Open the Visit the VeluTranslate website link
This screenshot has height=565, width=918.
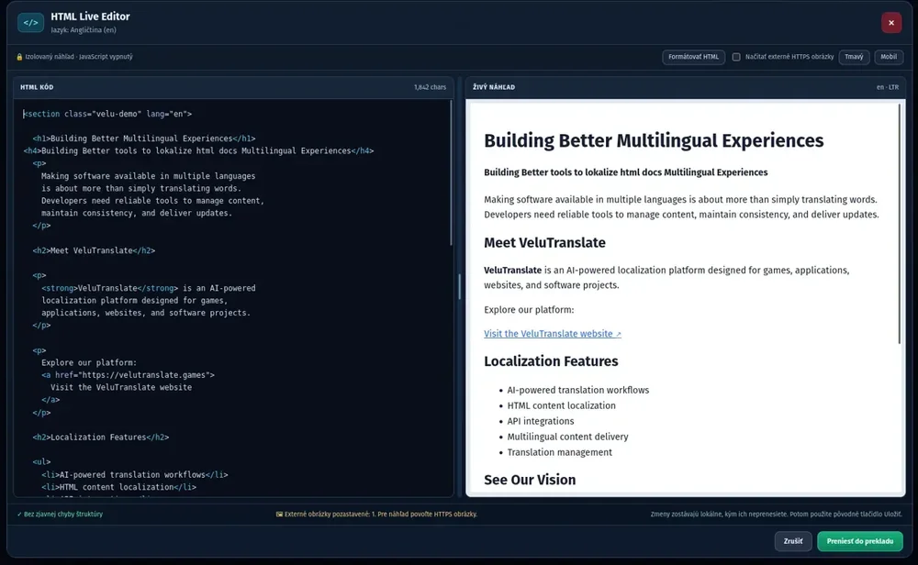coord(552,333)
